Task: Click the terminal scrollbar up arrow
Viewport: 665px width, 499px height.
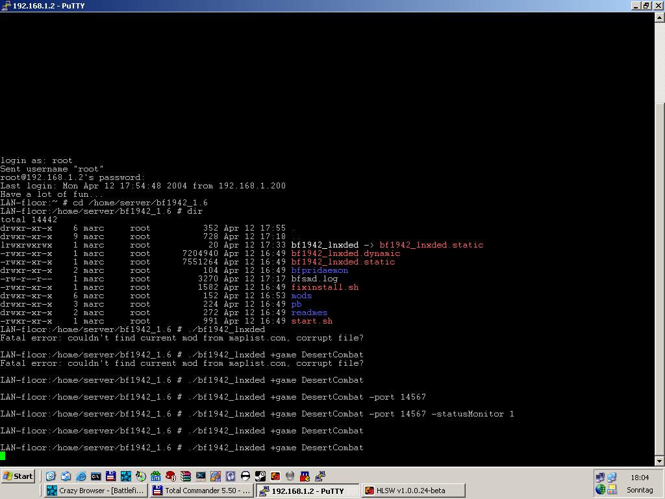Action: (x=660, y=18)
